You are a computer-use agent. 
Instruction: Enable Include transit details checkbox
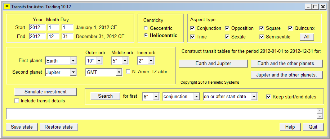coord(17,101)
